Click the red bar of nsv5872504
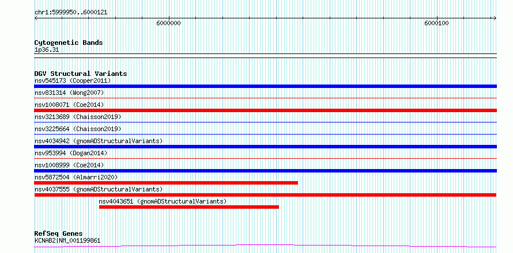513x253 pixels. point(166,183)
